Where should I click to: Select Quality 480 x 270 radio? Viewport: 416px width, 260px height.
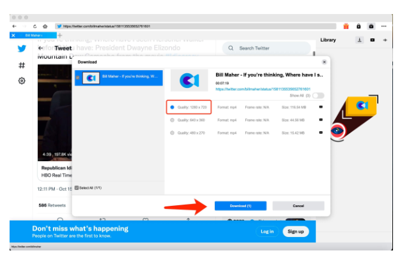(172, 133)
